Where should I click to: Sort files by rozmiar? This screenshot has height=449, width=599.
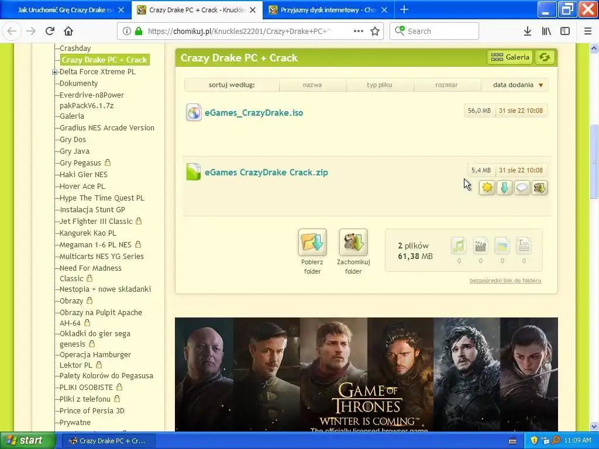click(x=446, y=85)
